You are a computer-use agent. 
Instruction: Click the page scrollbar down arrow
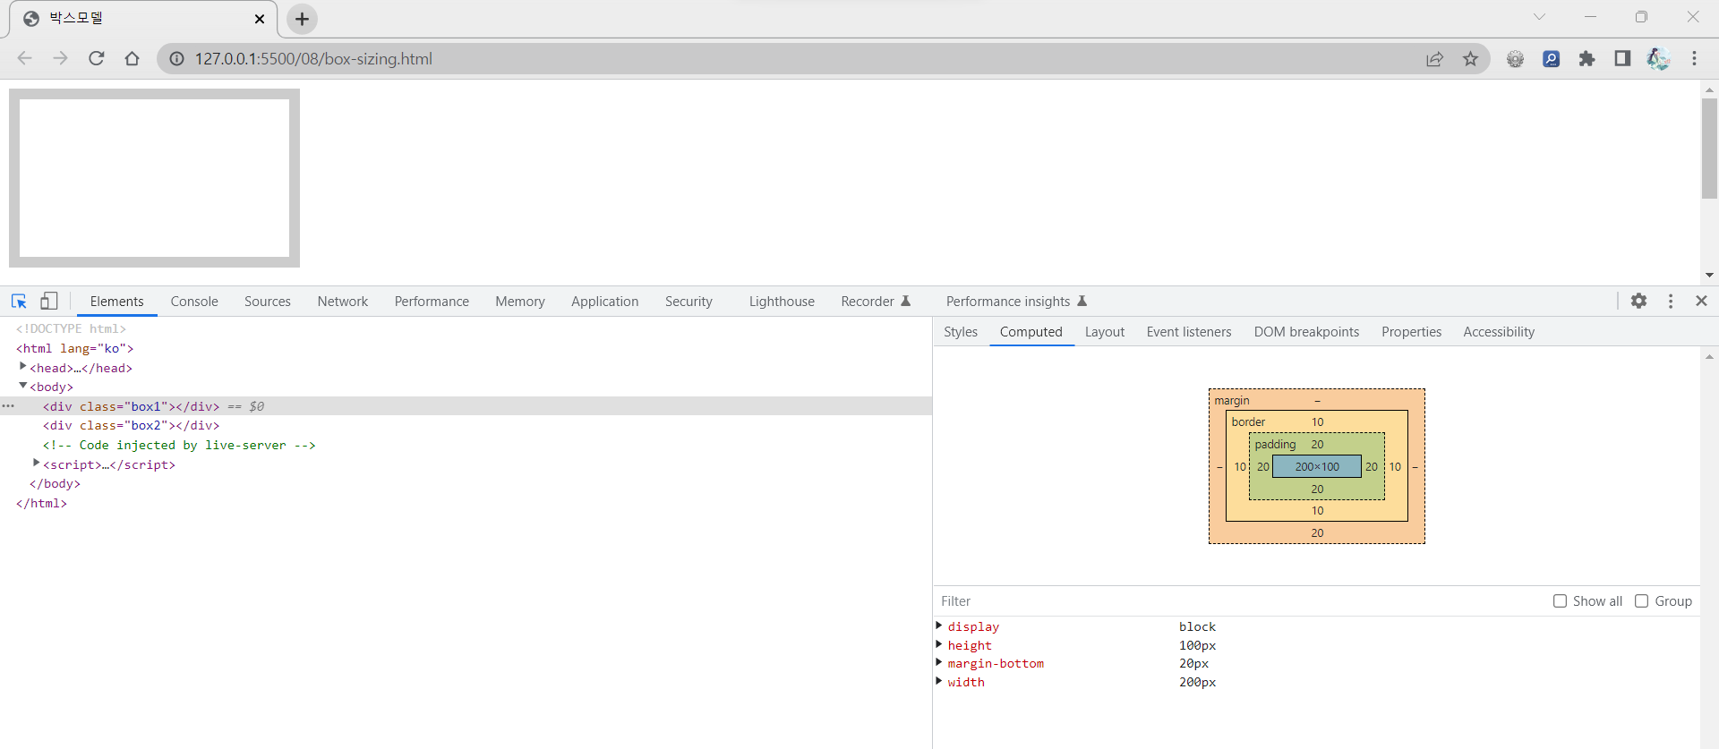pyautogui.click(x=1709, y=276)
